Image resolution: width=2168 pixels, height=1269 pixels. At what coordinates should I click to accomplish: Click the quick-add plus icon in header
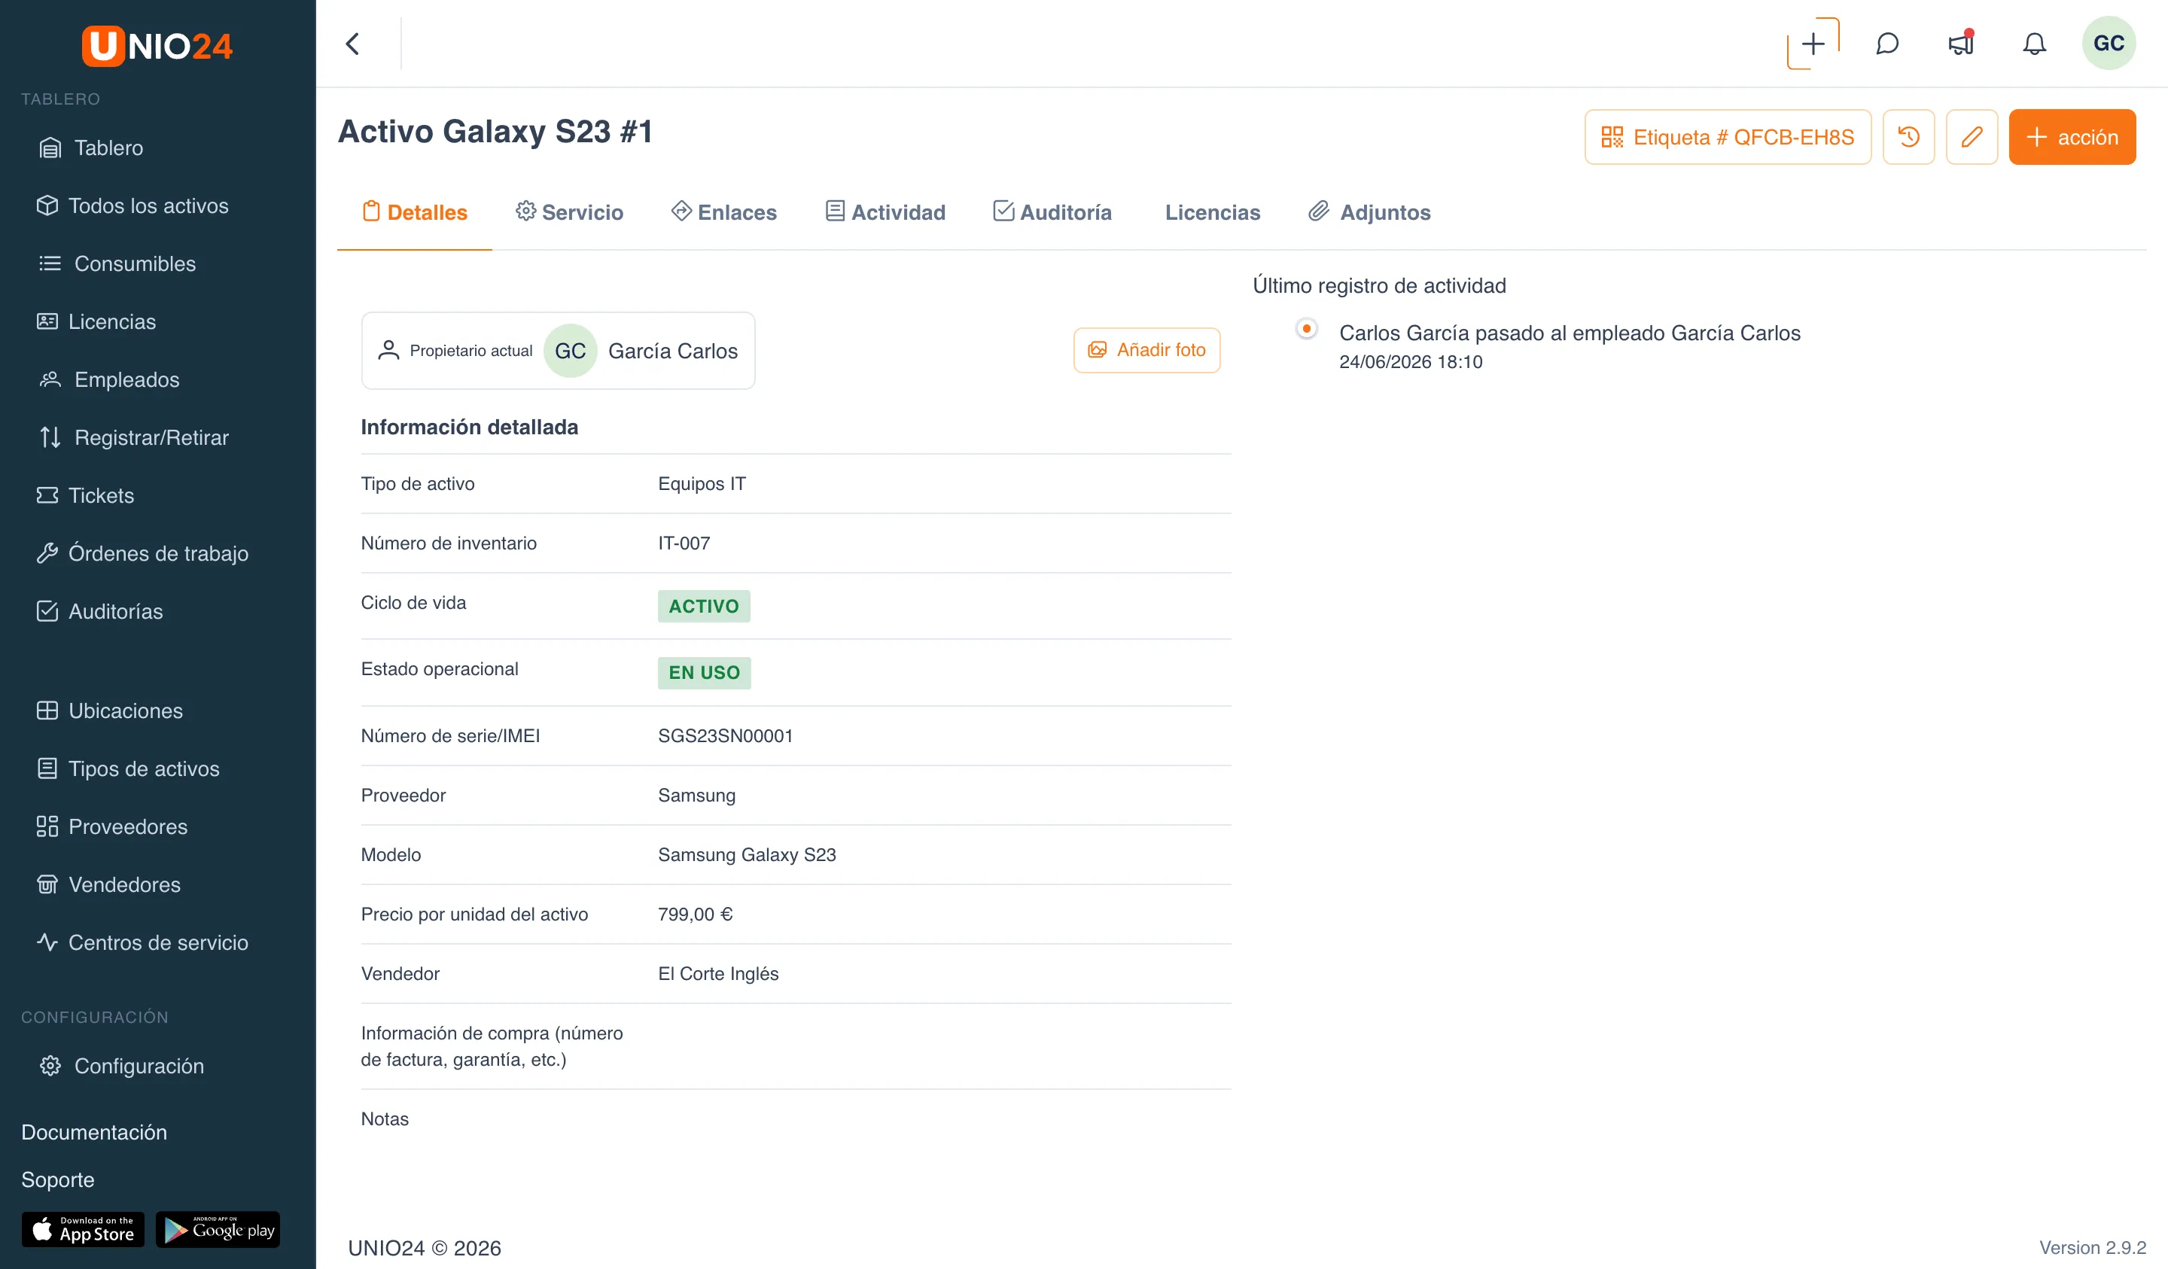1813,44
